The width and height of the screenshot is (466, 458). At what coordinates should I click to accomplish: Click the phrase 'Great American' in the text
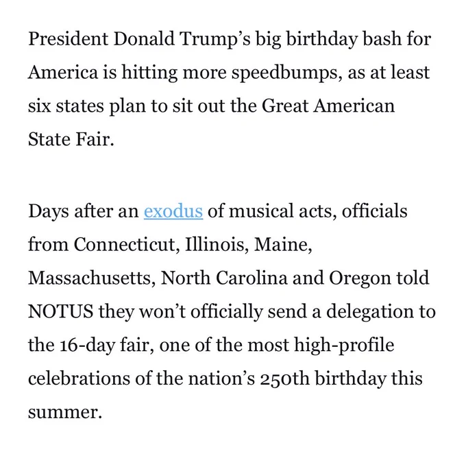(328, 106)
